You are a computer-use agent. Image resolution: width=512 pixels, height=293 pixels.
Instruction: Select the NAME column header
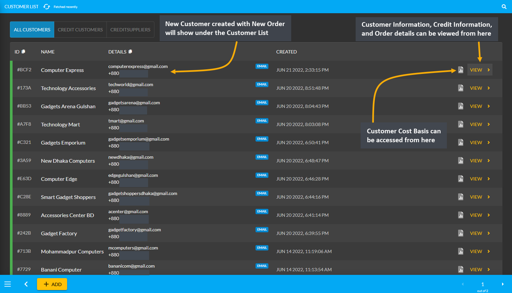tap(48, 52)
